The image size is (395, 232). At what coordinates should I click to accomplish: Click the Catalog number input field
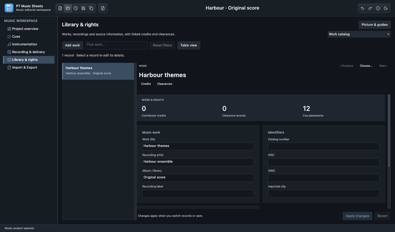[324, 146]
